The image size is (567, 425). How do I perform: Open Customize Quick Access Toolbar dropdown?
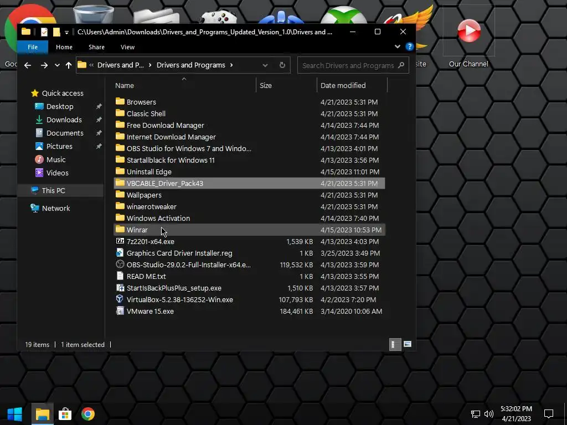click(66, 32)
